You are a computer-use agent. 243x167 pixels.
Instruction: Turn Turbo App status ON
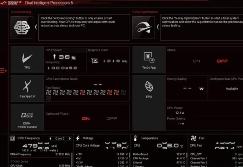click(196, 61)
